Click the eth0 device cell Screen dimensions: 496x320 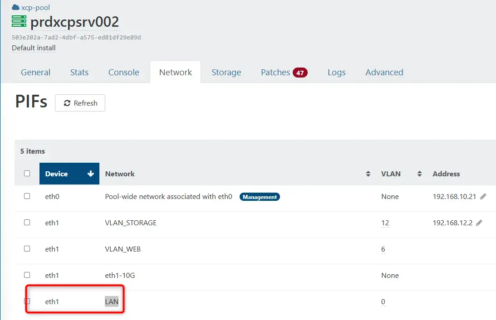point(52,196)
